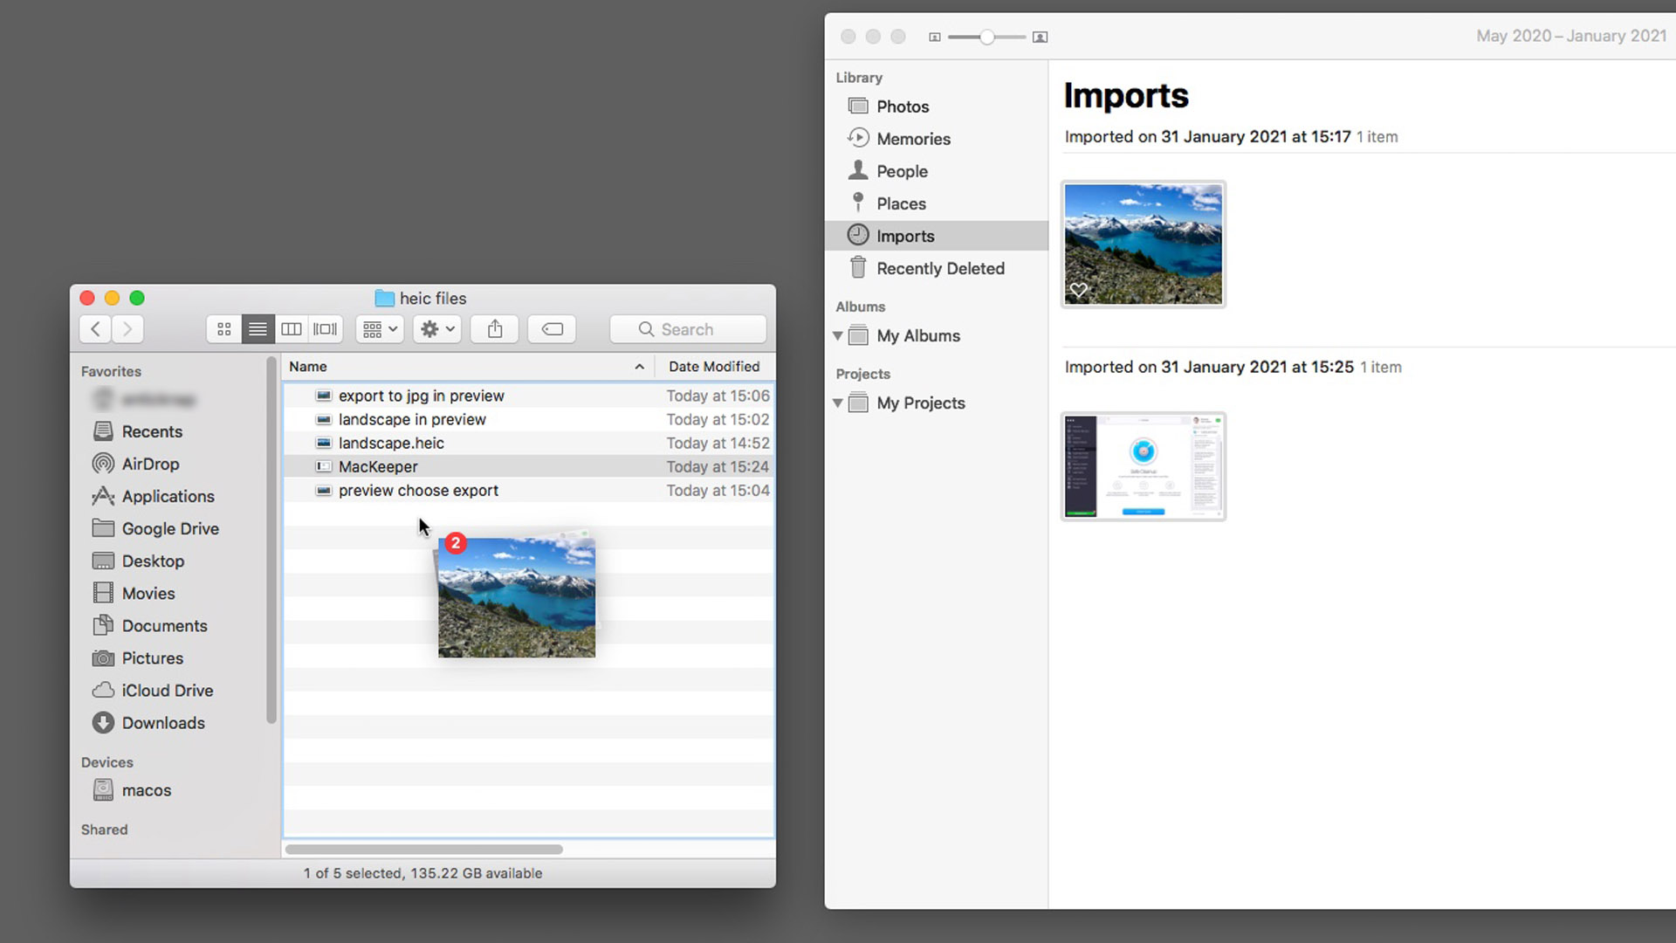1676x943 pixels.
Task: Click the landscape screenshot thumbnail in Photos
Action: (x=1143, y=242)
